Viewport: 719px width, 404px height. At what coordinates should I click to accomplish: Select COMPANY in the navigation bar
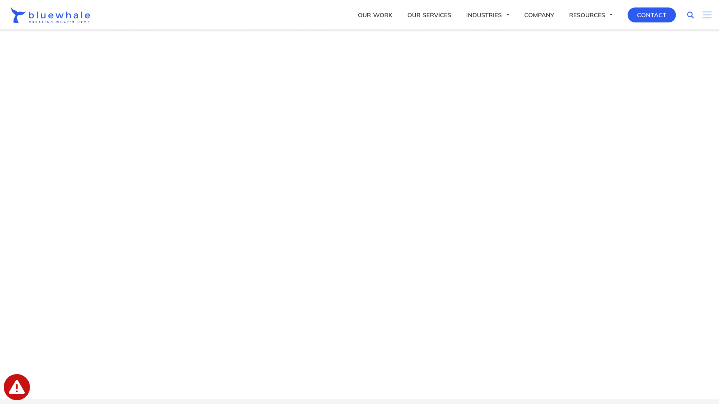539,15
